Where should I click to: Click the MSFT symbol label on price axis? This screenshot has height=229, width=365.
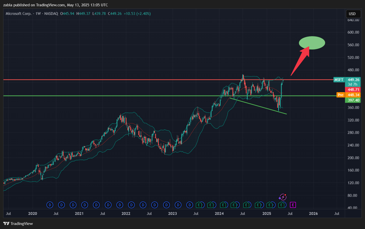pos(339,80)
